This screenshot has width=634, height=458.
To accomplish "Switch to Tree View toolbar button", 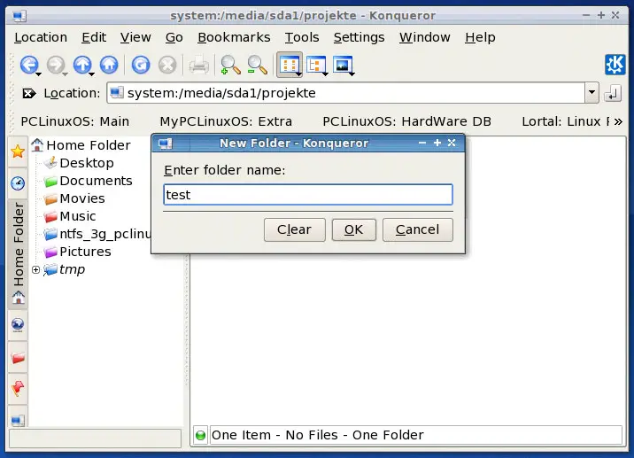I will [315, 65].
